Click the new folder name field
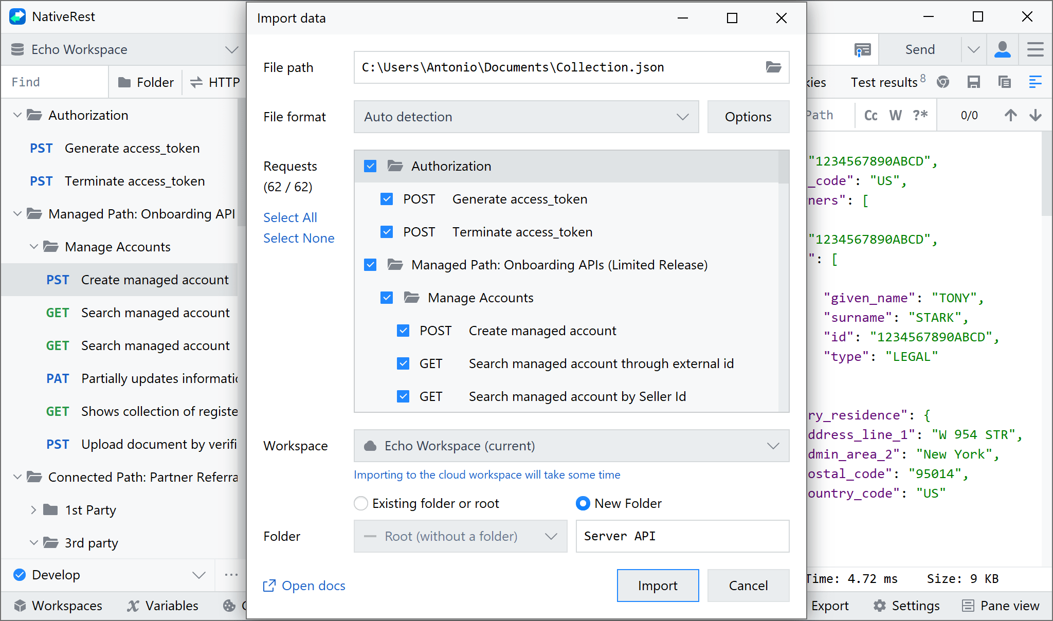Image resolution: width=1053 pixels, height=621 pixels. pos(682,536)
